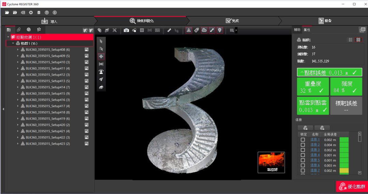
Task: Click first toolbar cube icon
Action: pos(99,30)
